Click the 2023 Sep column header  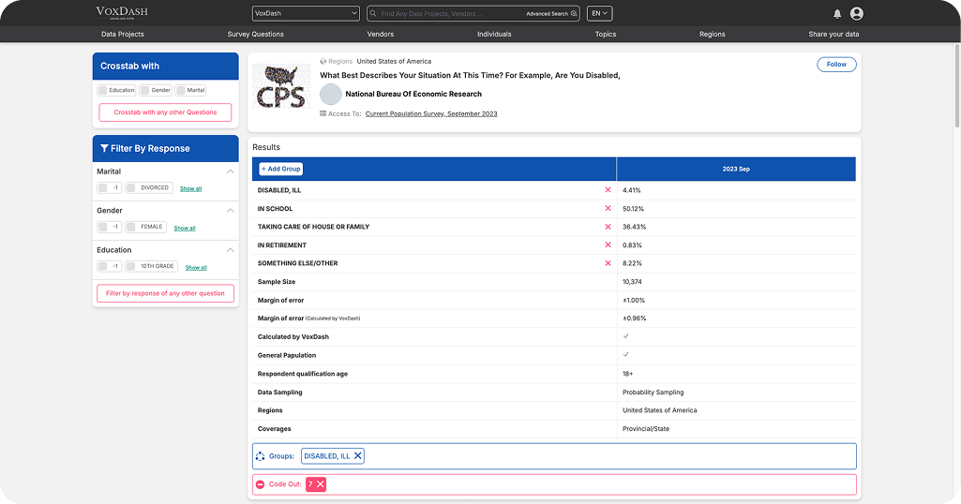[x=736, y=169]
